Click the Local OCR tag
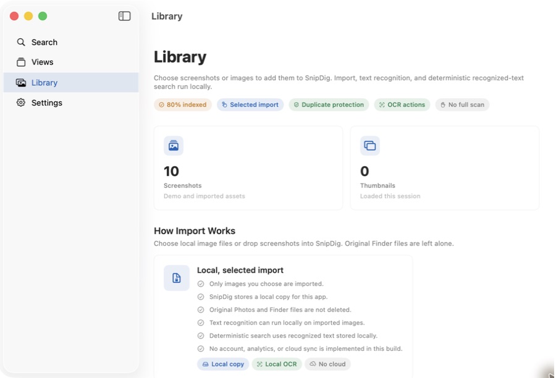556x378 pixels. (277, 364)
